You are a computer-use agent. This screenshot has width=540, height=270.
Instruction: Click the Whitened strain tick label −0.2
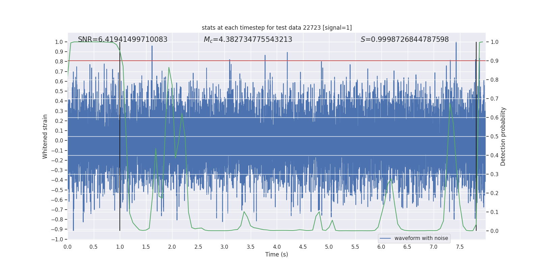pos(57,160)
